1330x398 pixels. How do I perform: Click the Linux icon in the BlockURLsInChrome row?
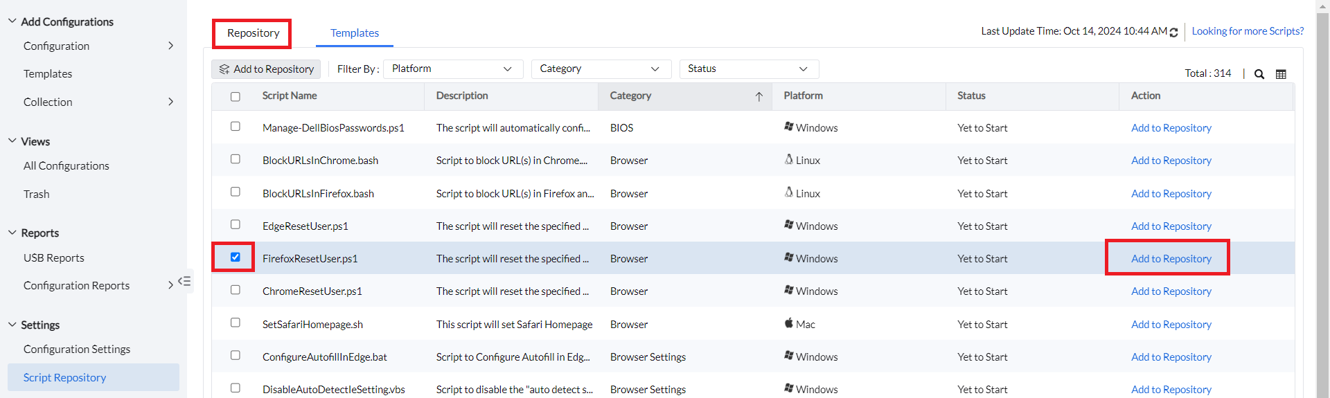[x=788, y=160]
